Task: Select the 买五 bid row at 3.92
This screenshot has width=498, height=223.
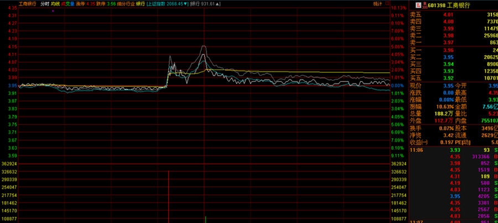Action: (454, 78)
